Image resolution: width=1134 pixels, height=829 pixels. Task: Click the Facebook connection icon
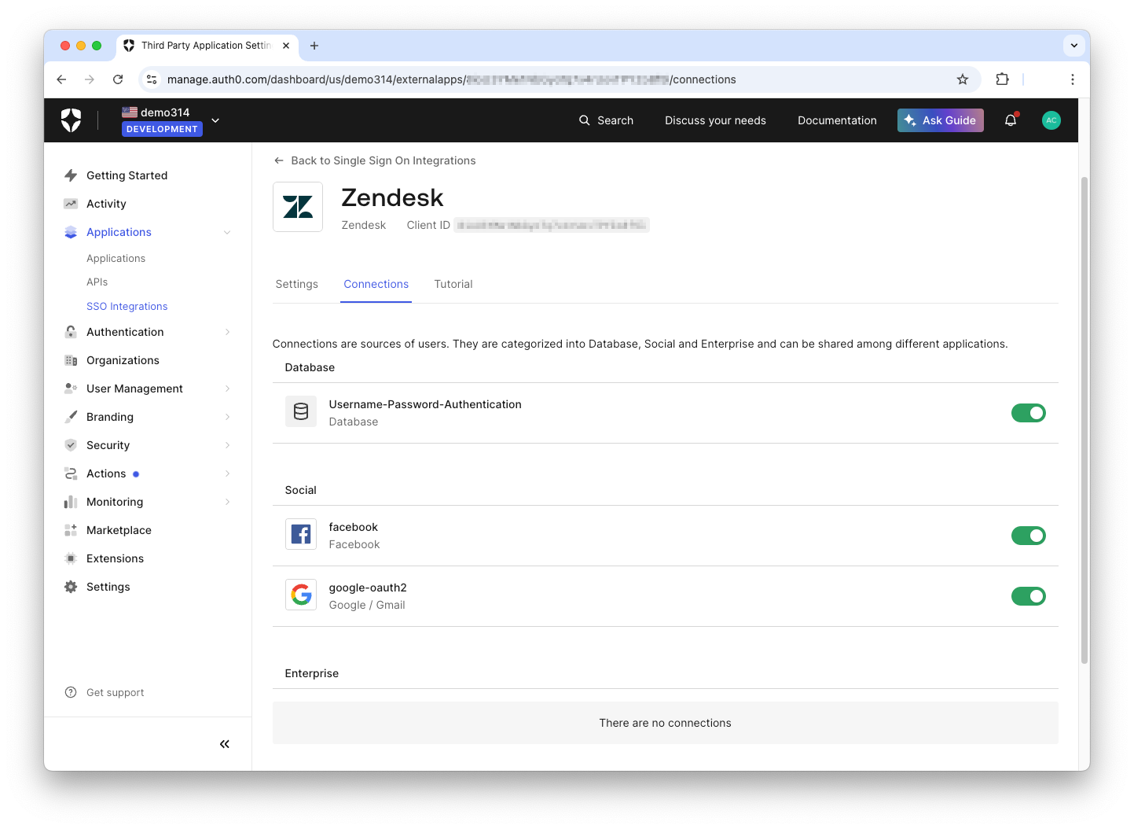301,534
